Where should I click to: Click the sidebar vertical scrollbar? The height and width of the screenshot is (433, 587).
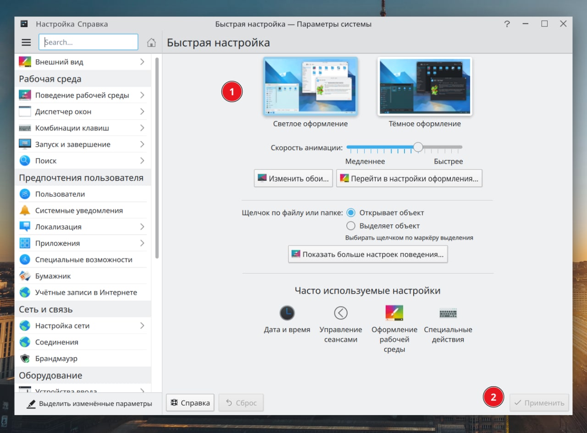[x=157, y=158]
